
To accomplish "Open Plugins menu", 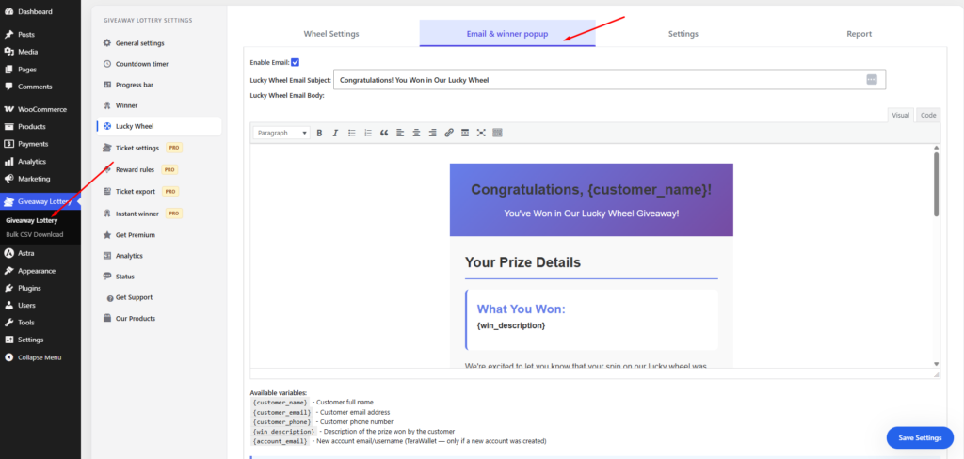I will tap(40, 288).
